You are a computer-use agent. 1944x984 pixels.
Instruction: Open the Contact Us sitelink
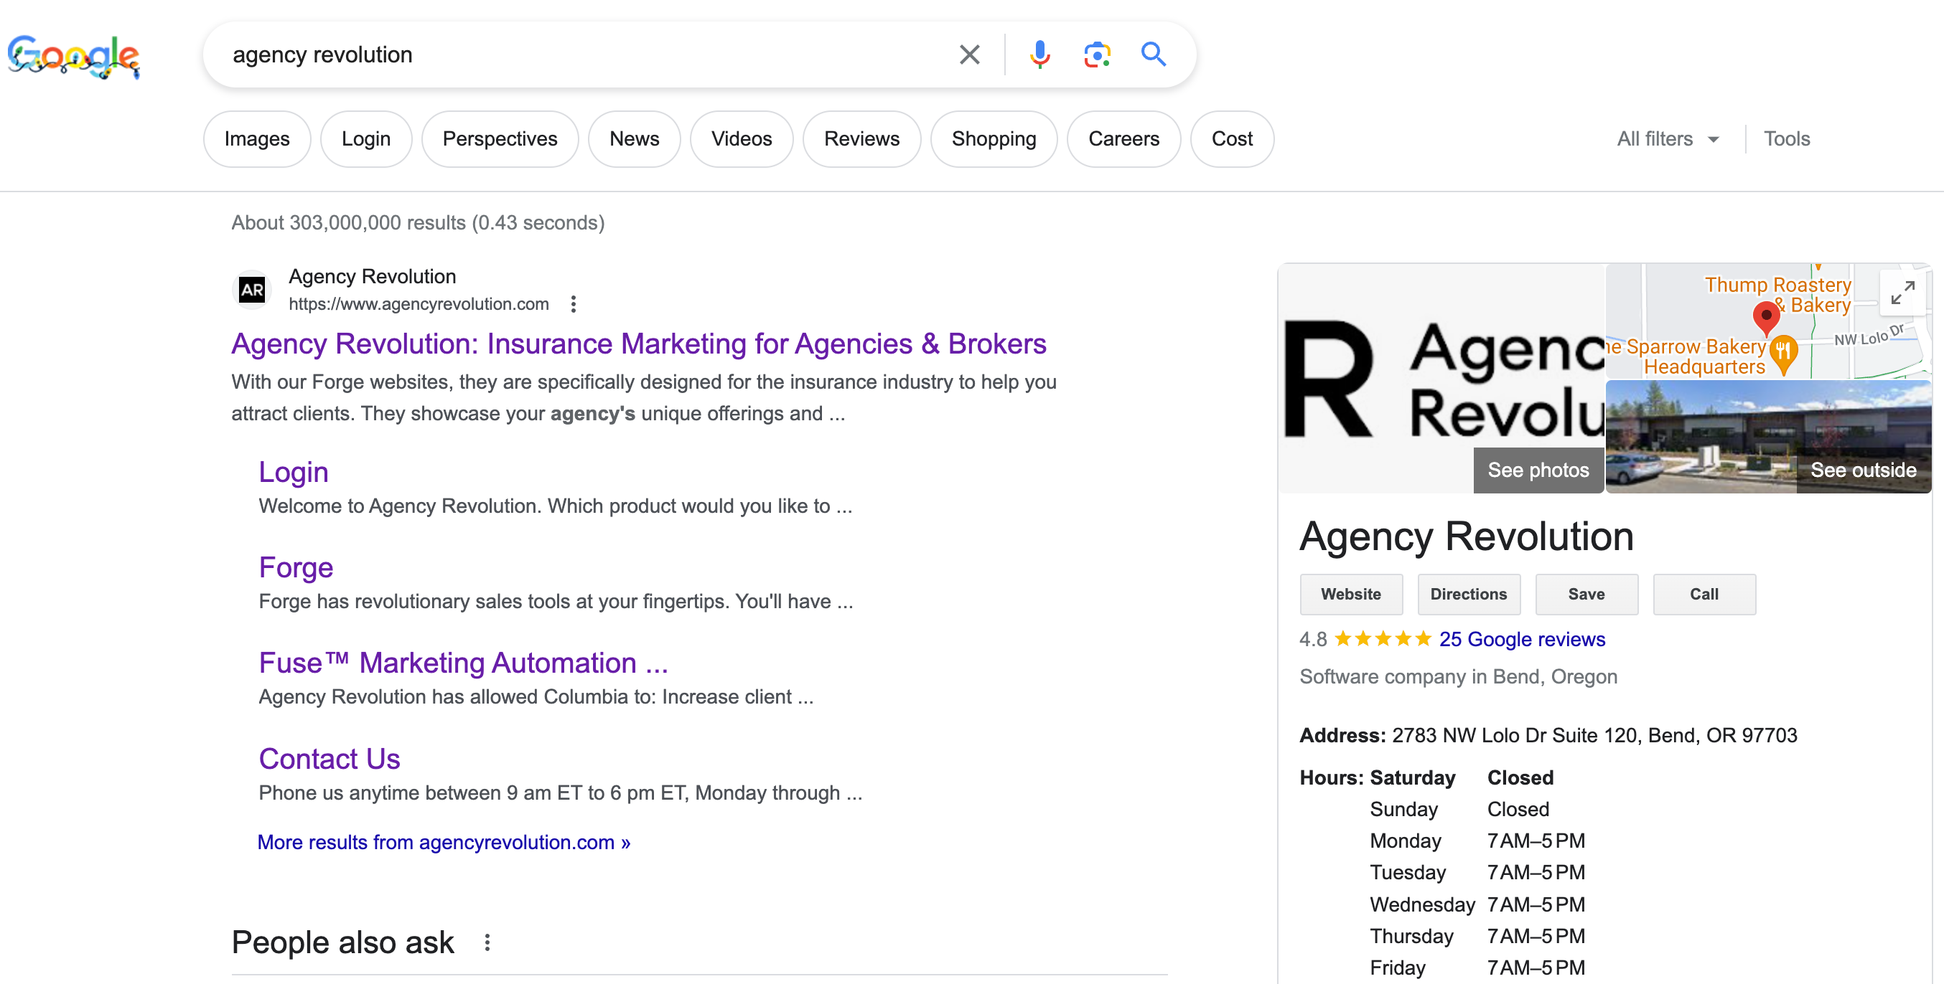[329, 759]
